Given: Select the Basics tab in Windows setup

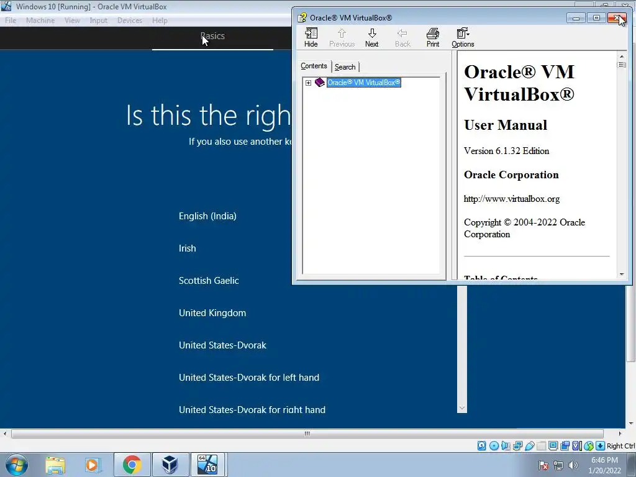Looking at the screenshot, I should tap(212, 37).
